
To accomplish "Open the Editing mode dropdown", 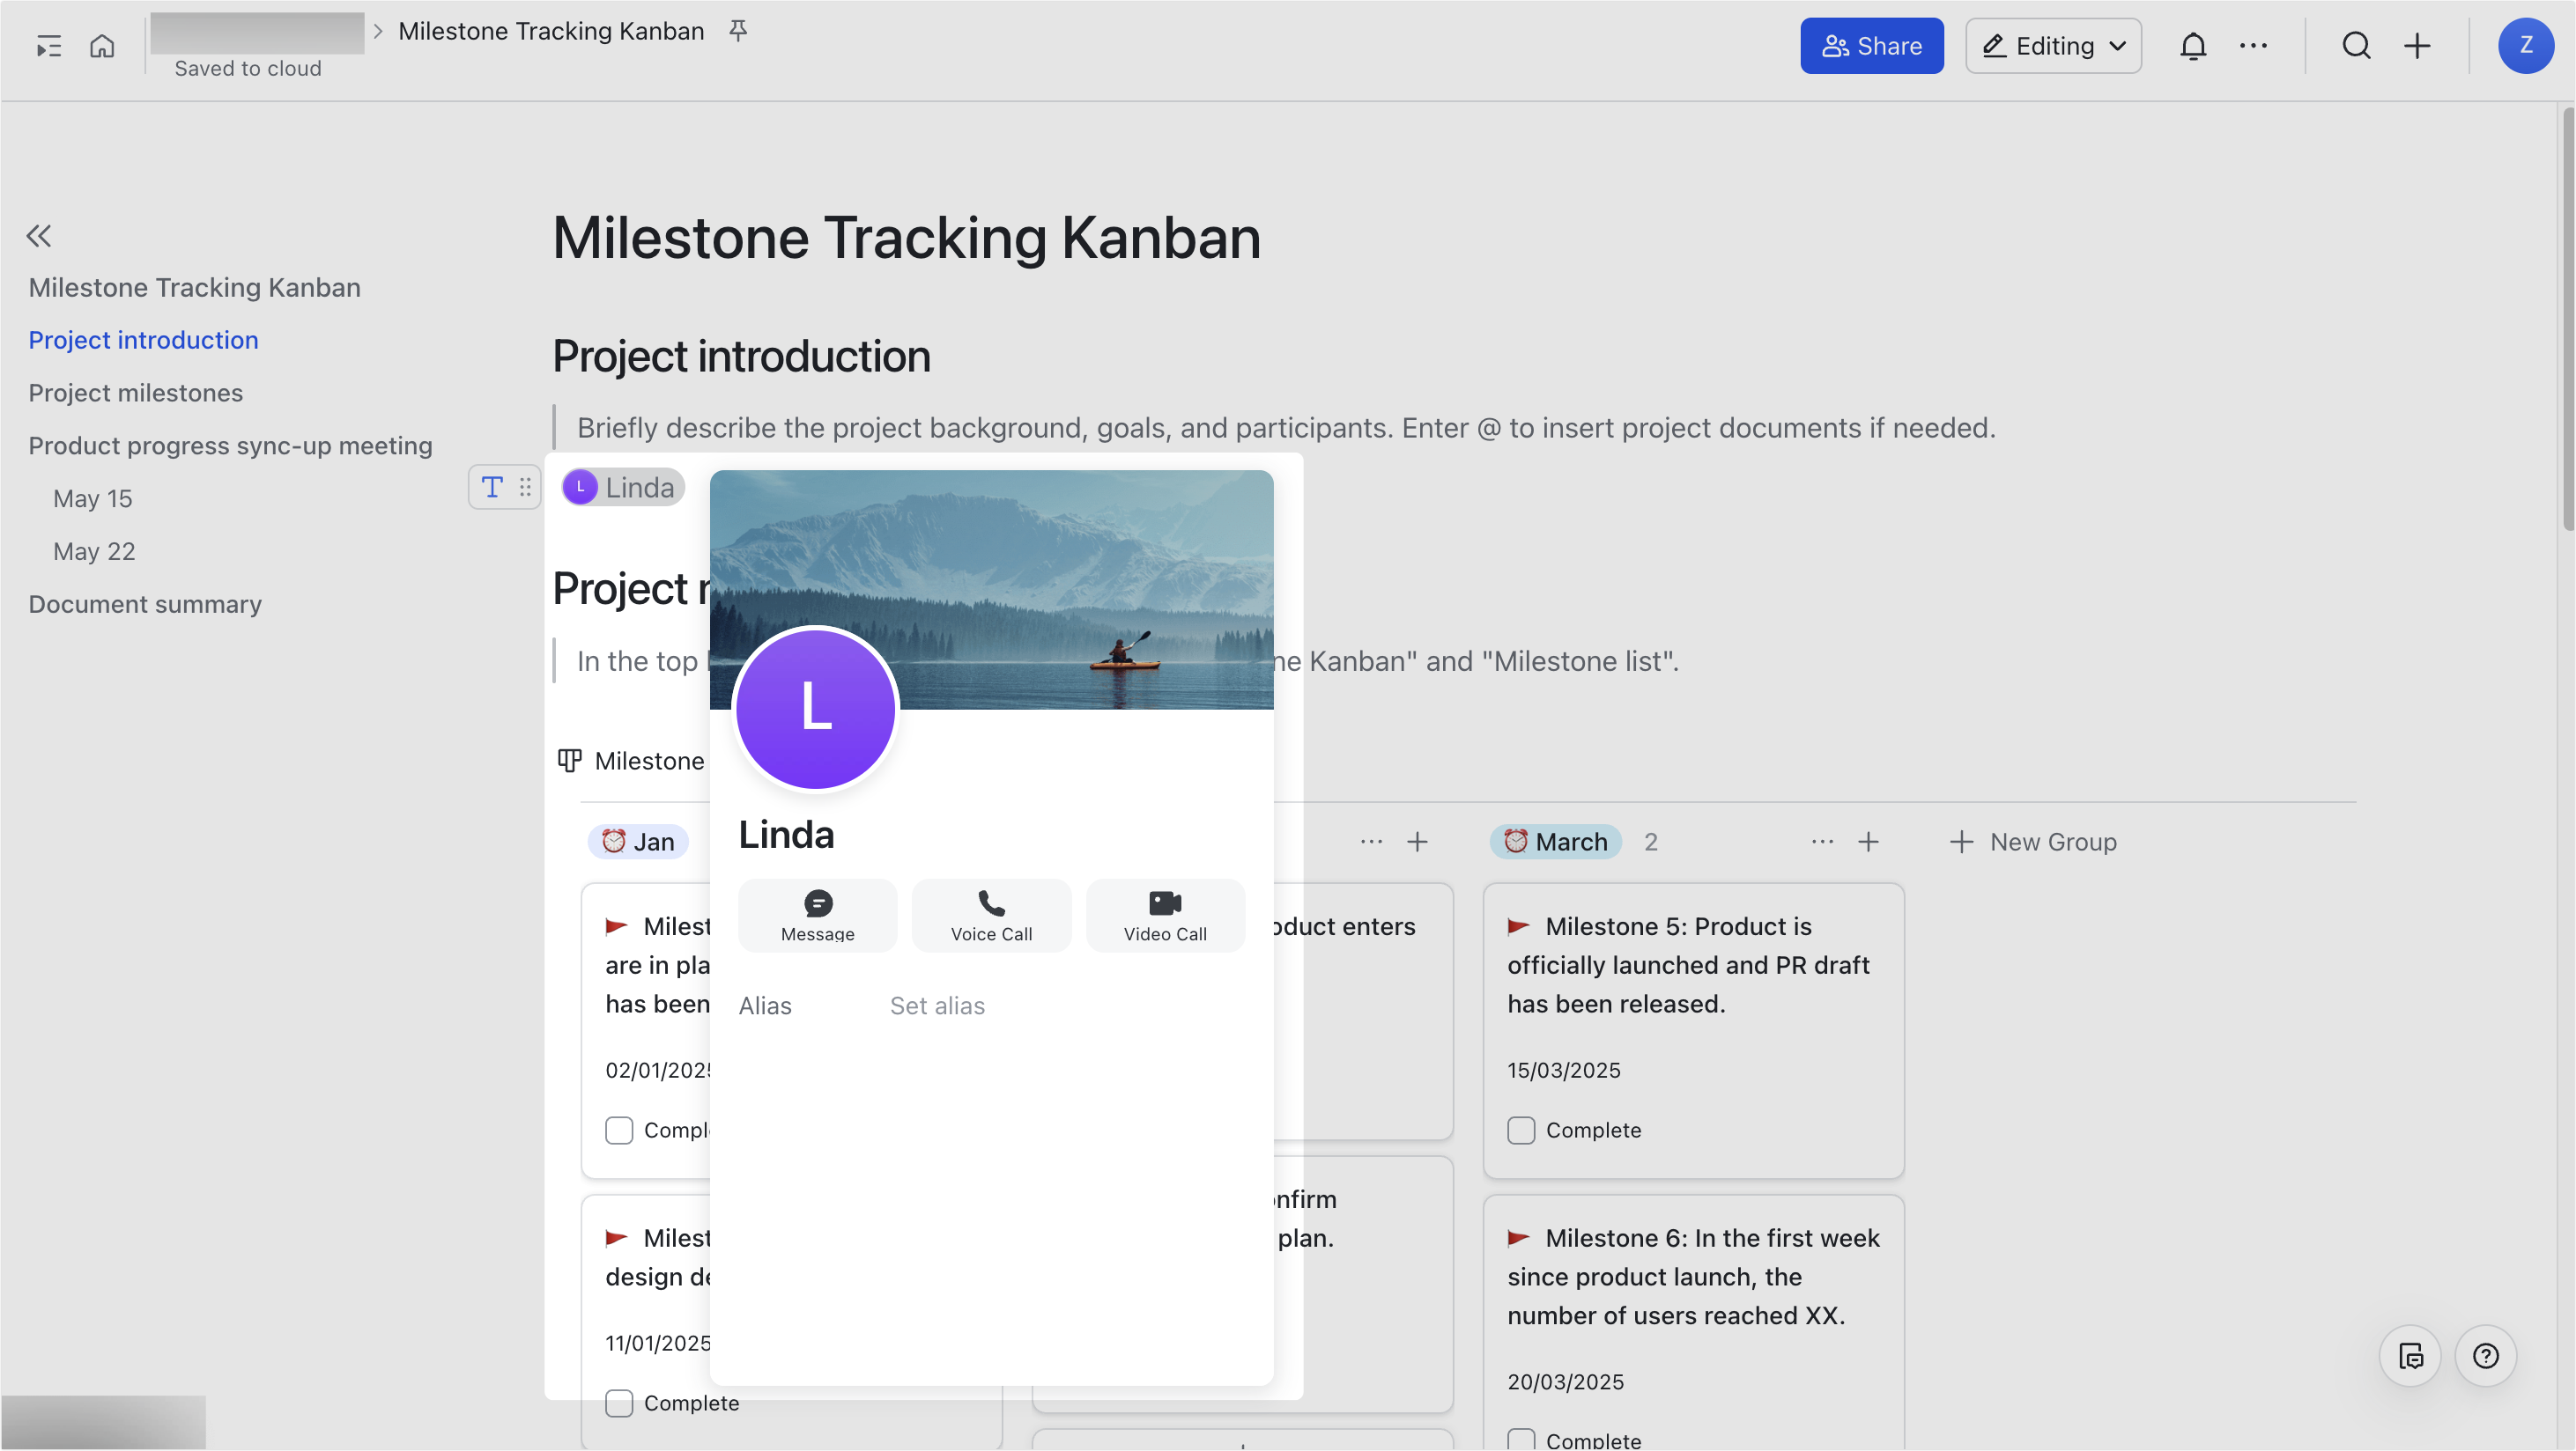I will pyautogui.click(x=2053, y=46).
